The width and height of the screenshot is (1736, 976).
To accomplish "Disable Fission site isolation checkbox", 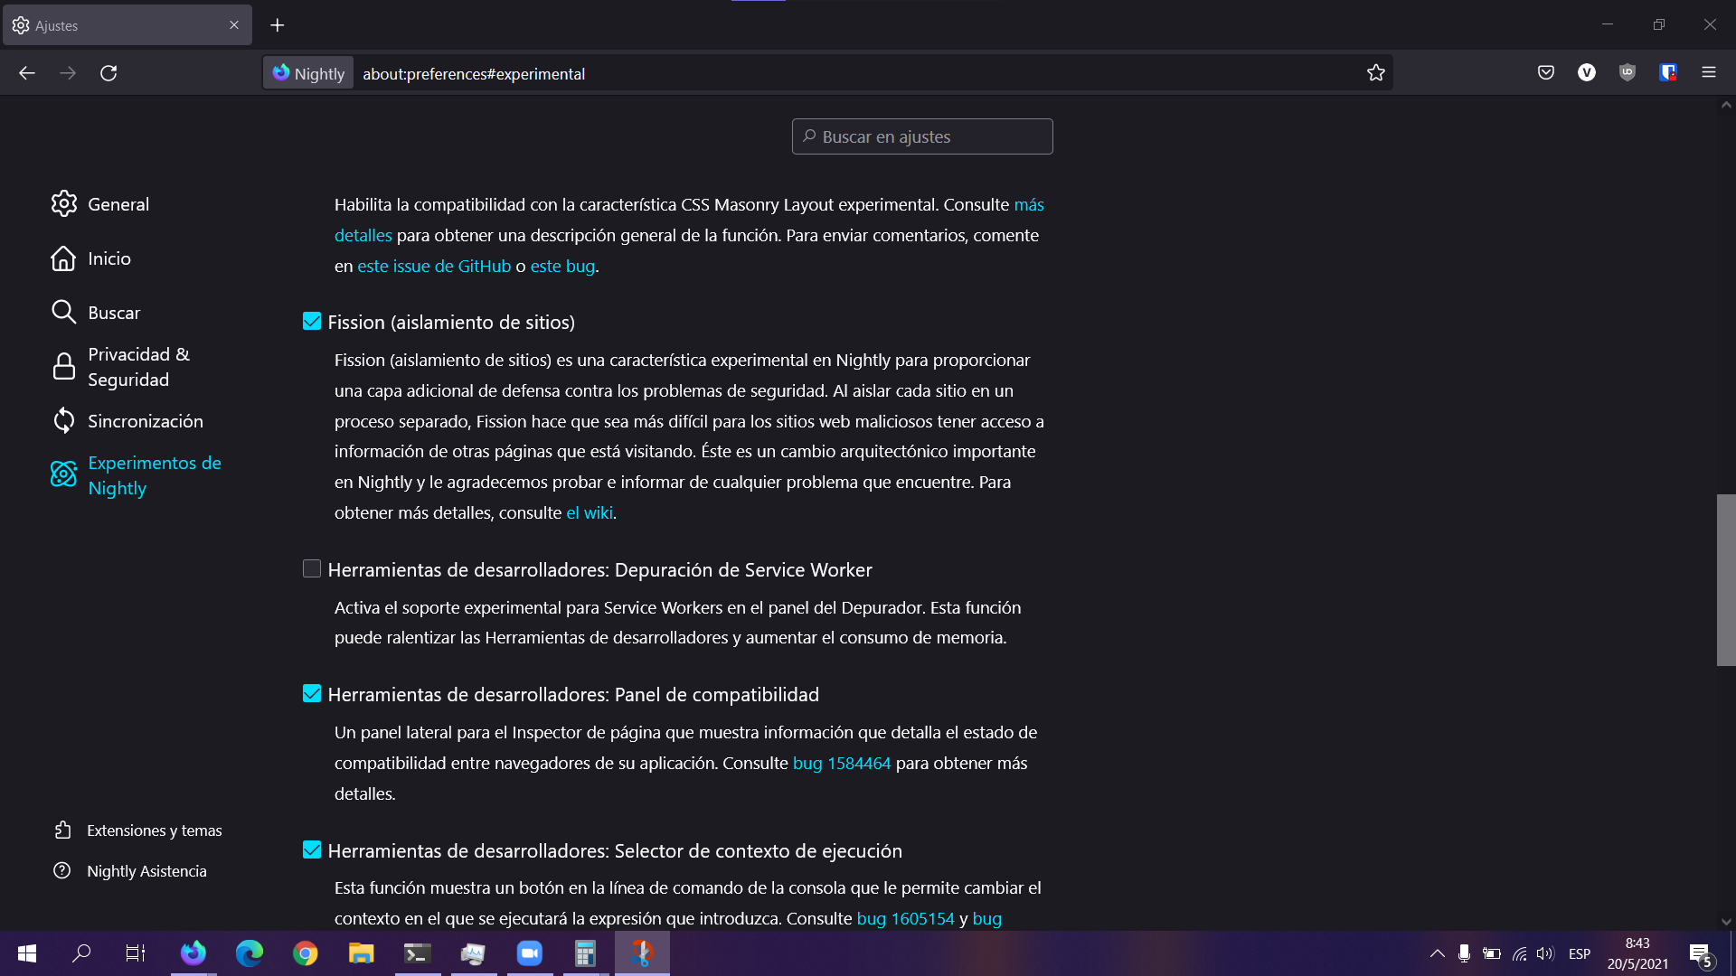I will pyautogui.click(x=312, y=322).
